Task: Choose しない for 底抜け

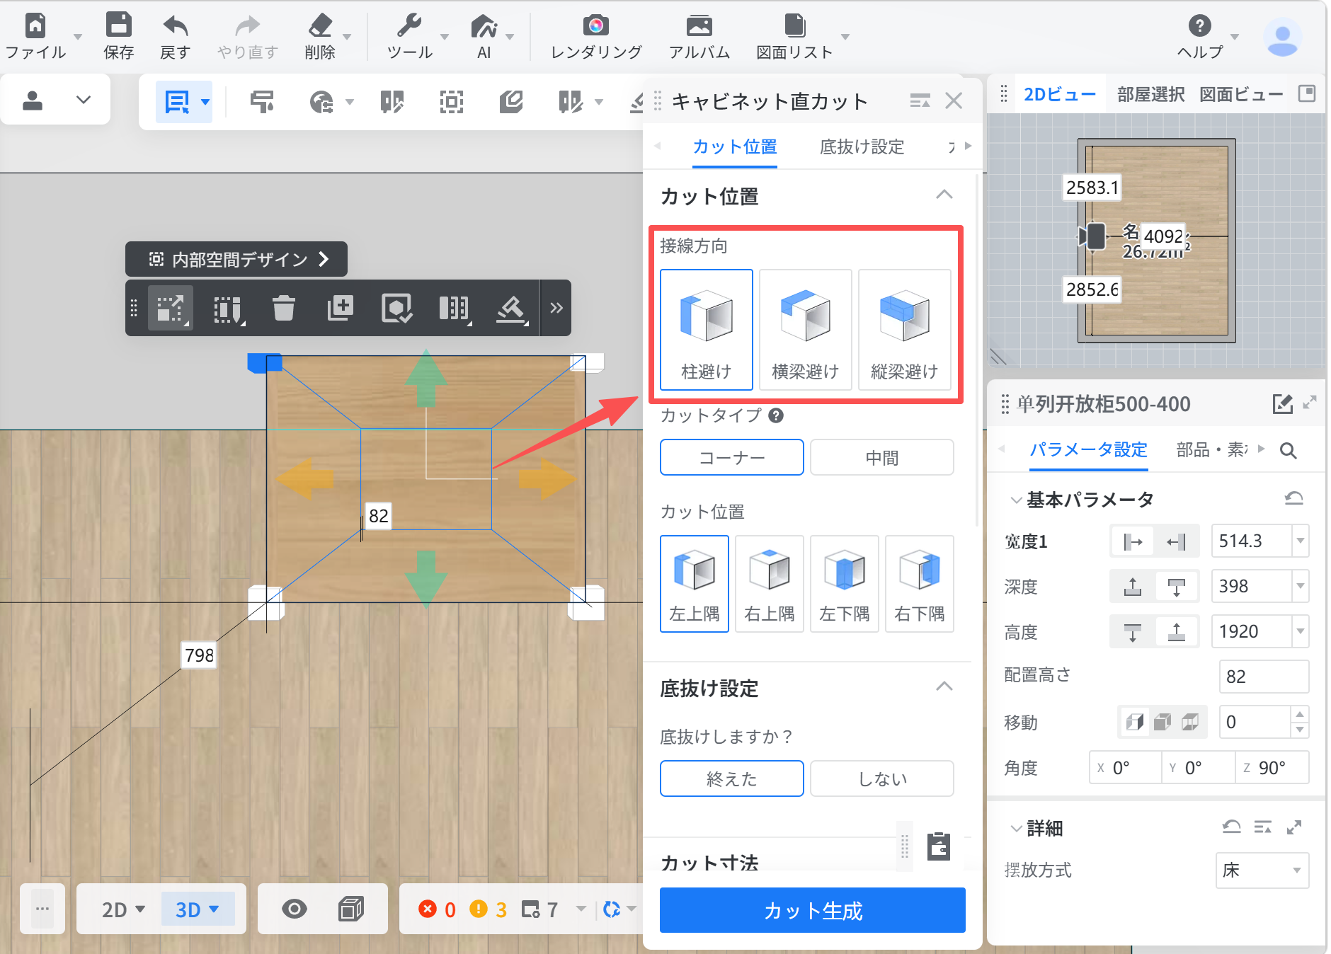Action: click(x=881, y=778)
